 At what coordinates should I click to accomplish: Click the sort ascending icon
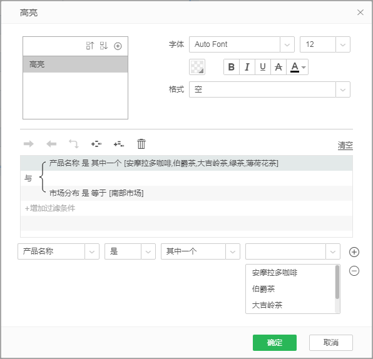pos(90,46)
